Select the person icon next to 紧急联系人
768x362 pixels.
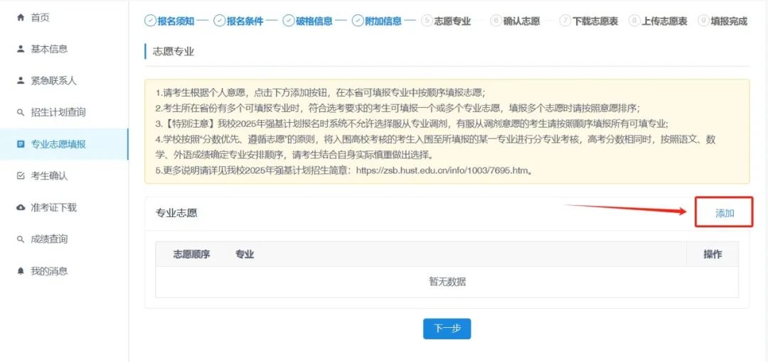tap(20, 81)
